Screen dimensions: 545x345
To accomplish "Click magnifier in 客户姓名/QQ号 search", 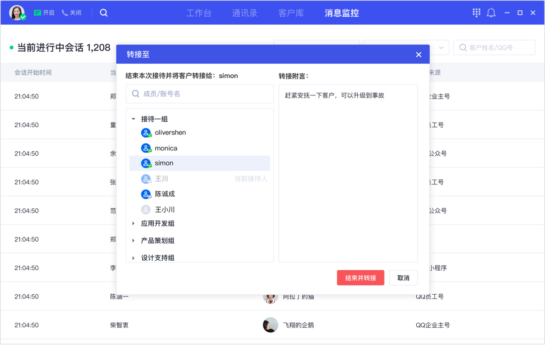I will tap(463, 48).
